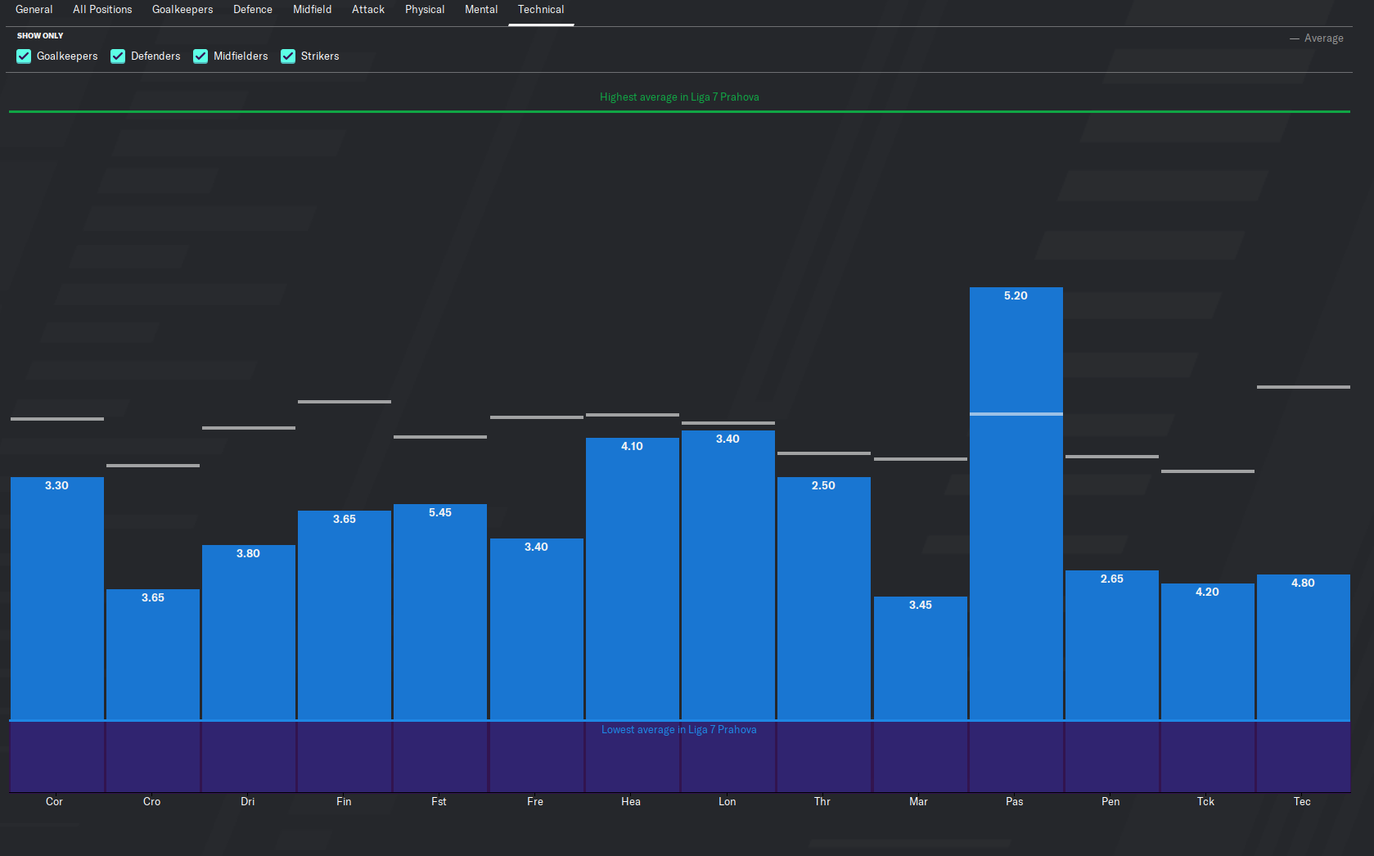Image resolution: width=1374 pixels, height=856 pixels.
Task: Open the Mental tab
Action: pyautogui.click(x=481, y=10)
